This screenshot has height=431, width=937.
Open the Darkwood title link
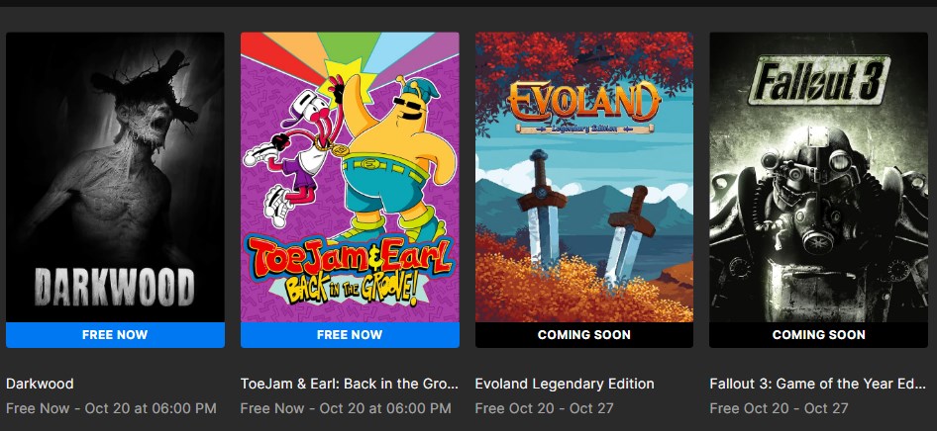pos(40,384)
